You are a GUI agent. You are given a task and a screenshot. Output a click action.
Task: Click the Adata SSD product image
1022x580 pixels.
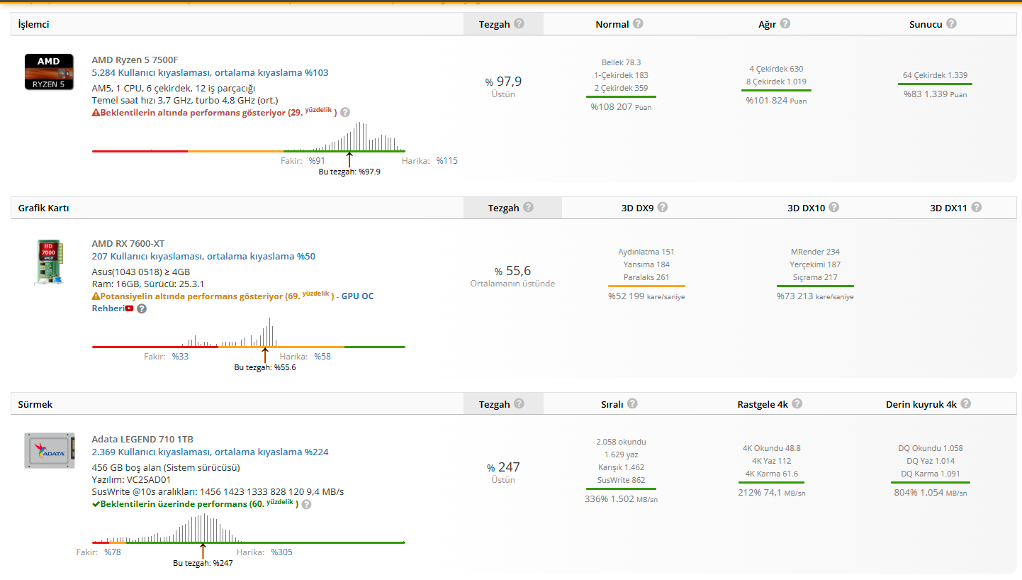(49, 450)
